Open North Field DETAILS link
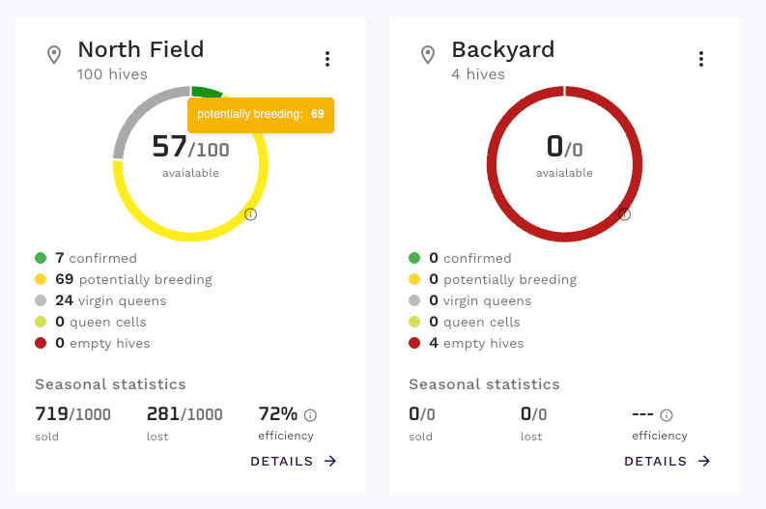Viewport: 766px width, 509px height. pyautogui.click(x=282, y=462)
